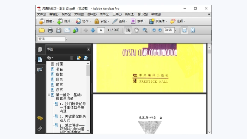Viewport: 247px width, 139px height.
Task: Click document scrollbar down arrow
Action: tap(209, 132)
